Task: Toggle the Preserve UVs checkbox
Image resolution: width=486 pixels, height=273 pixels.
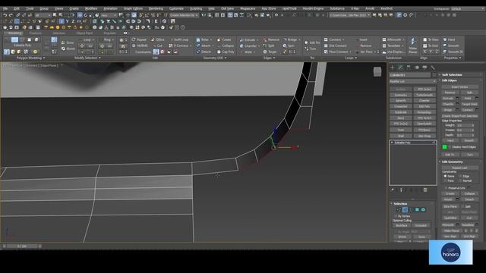Action: pyautogui.click(x=446, y=187)
